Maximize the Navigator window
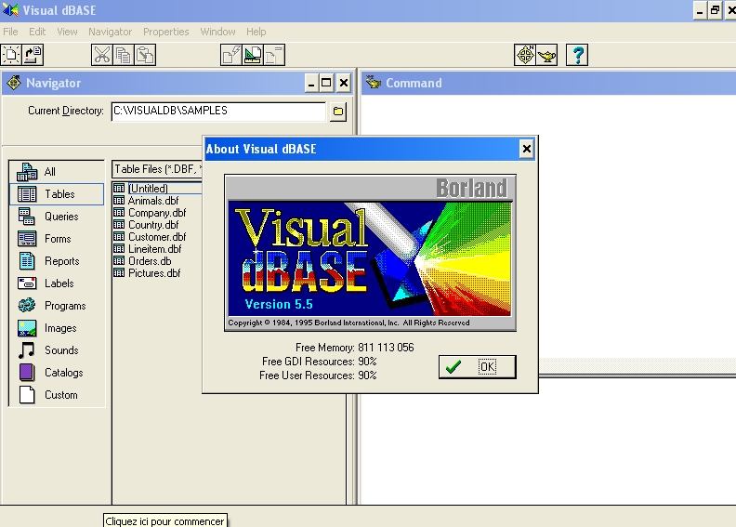The height and width of the screenshot is (527, 736). tap(326, 83)
